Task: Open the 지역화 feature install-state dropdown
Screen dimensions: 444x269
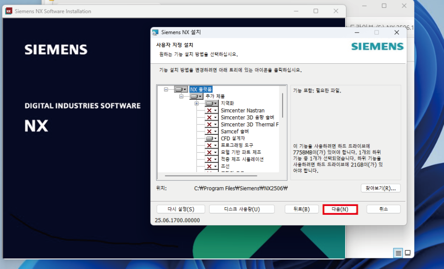Action: (211, 103)
